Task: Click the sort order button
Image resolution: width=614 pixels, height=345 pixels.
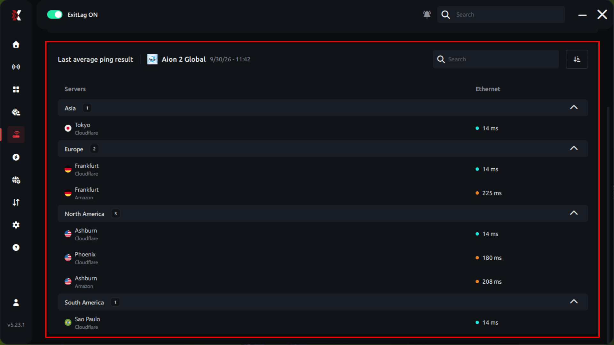Action: pyautogui.click(x=577, y=59)
